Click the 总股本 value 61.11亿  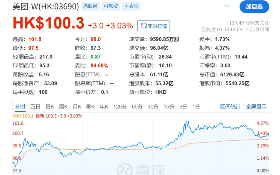[159, 74]
